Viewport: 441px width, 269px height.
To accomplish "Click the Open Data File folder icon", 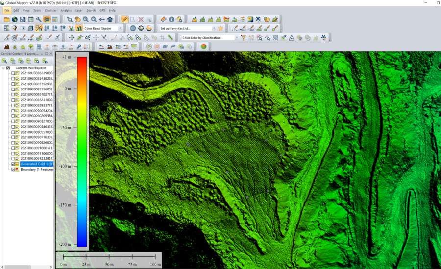I will (x=6, y=20).
